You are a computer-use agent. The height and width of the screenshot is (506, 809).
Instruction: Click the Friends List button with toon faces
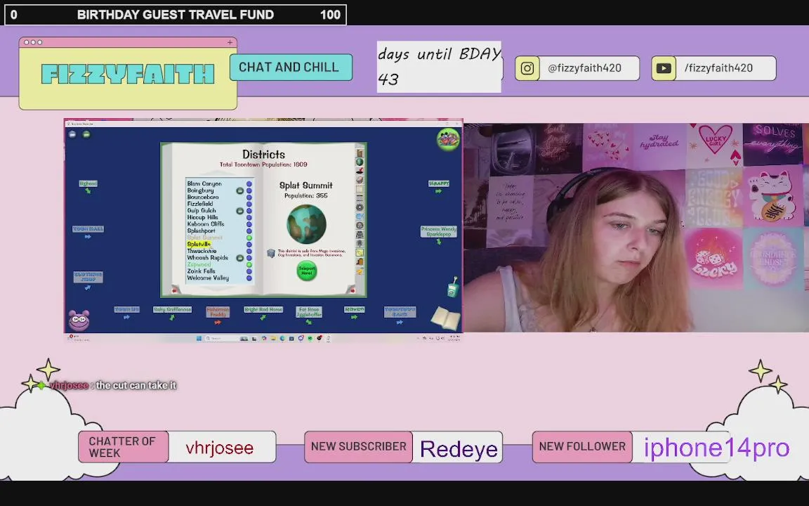(448, 139)
